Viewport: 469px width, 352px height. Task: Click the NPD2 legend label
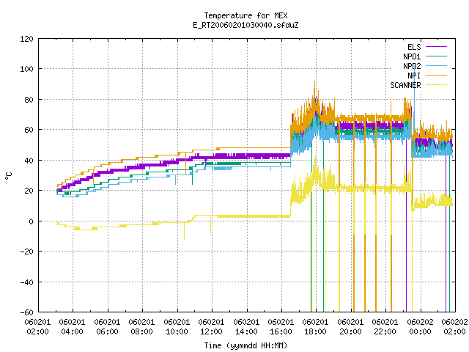pyautogui.click(x=412, y=66)
